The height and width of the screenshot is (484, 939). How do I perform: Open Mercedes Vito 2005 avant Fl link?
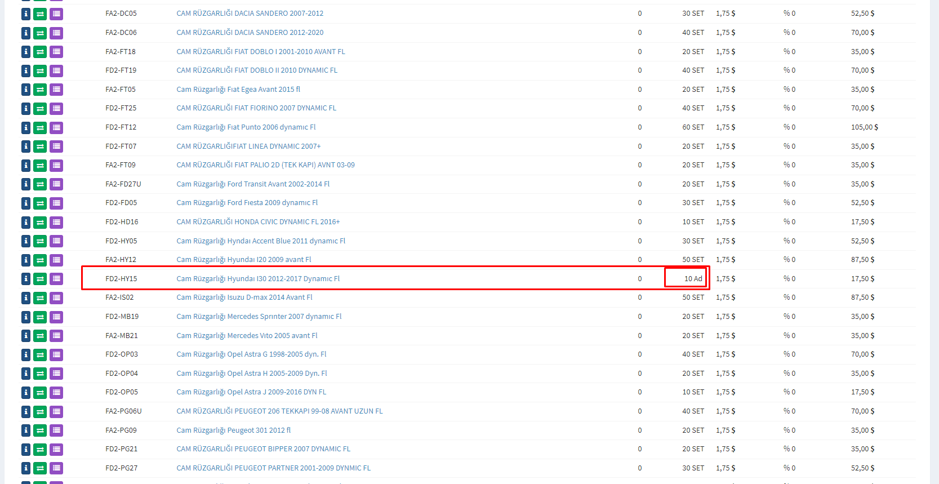pyautogui.click(x=247, y=336)
